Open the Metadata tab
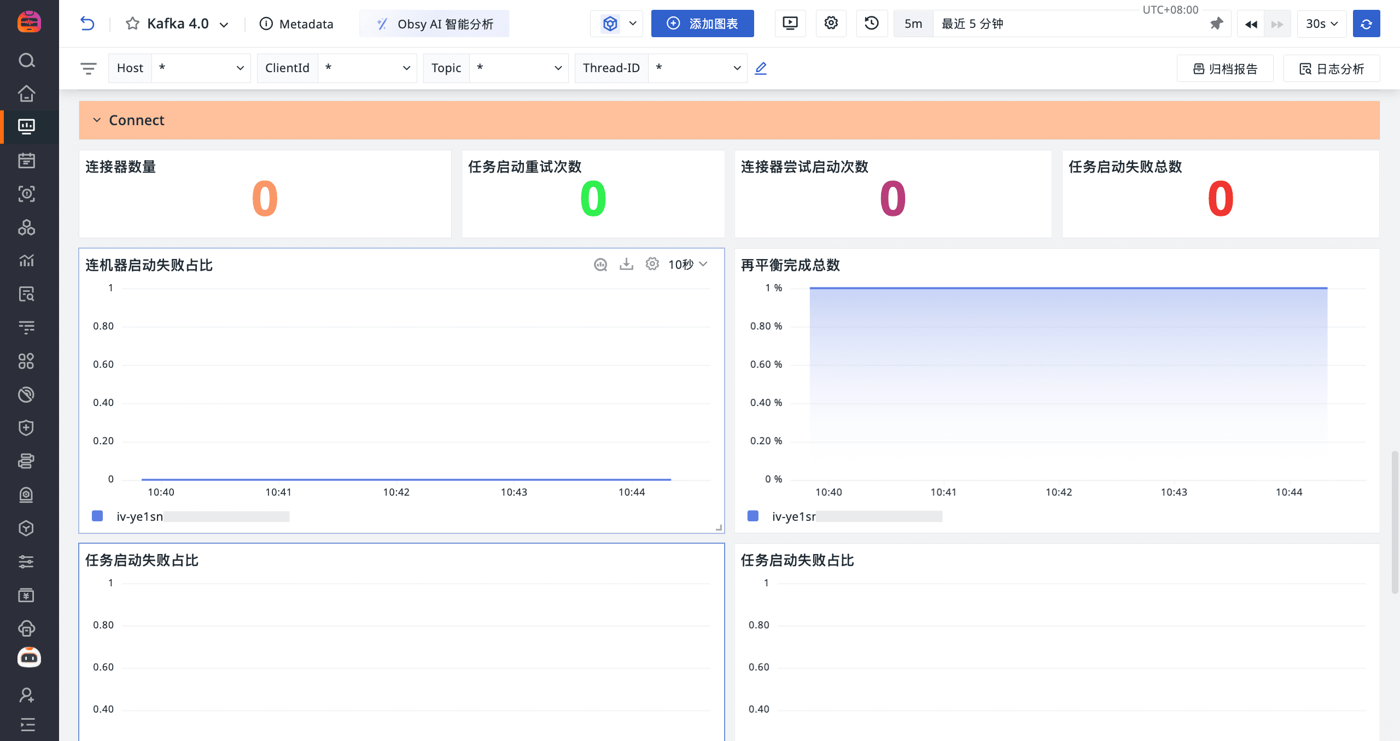The width and height of the screenshot is (1400, 741). point(296,24)
